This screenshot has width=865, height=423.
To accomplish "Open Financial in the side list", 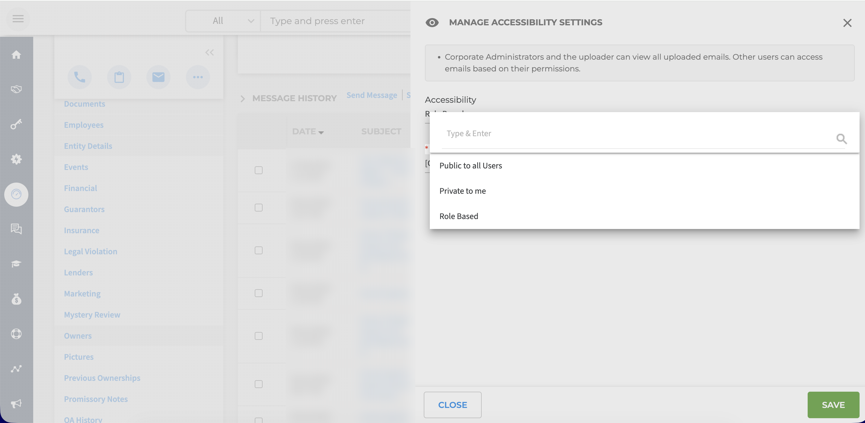I will coord(80,188).
